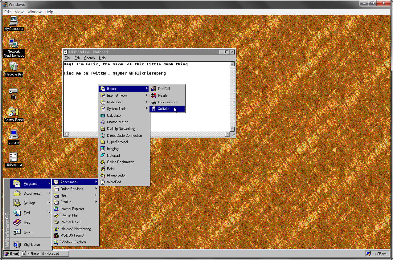Image resolution: width=393 pixels, height=260 pixels.
Task: Activate 'Hi there!.txt - Notepad' taskbar button
Action: click(x=45, y=253)
